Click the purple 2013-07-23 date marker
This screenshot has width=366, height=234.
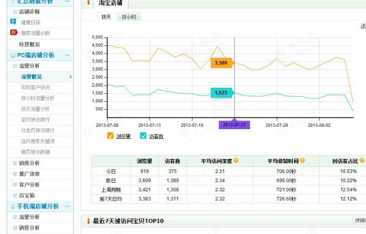234,125
